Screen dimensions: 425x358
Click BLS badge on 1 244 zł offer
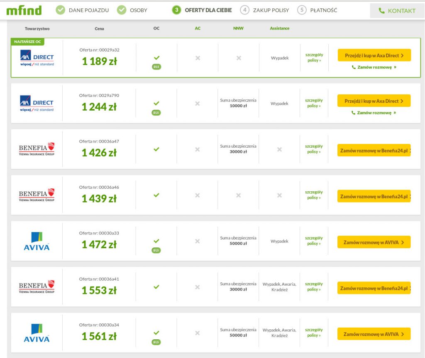pyautogui.click(x=156, y=113)
